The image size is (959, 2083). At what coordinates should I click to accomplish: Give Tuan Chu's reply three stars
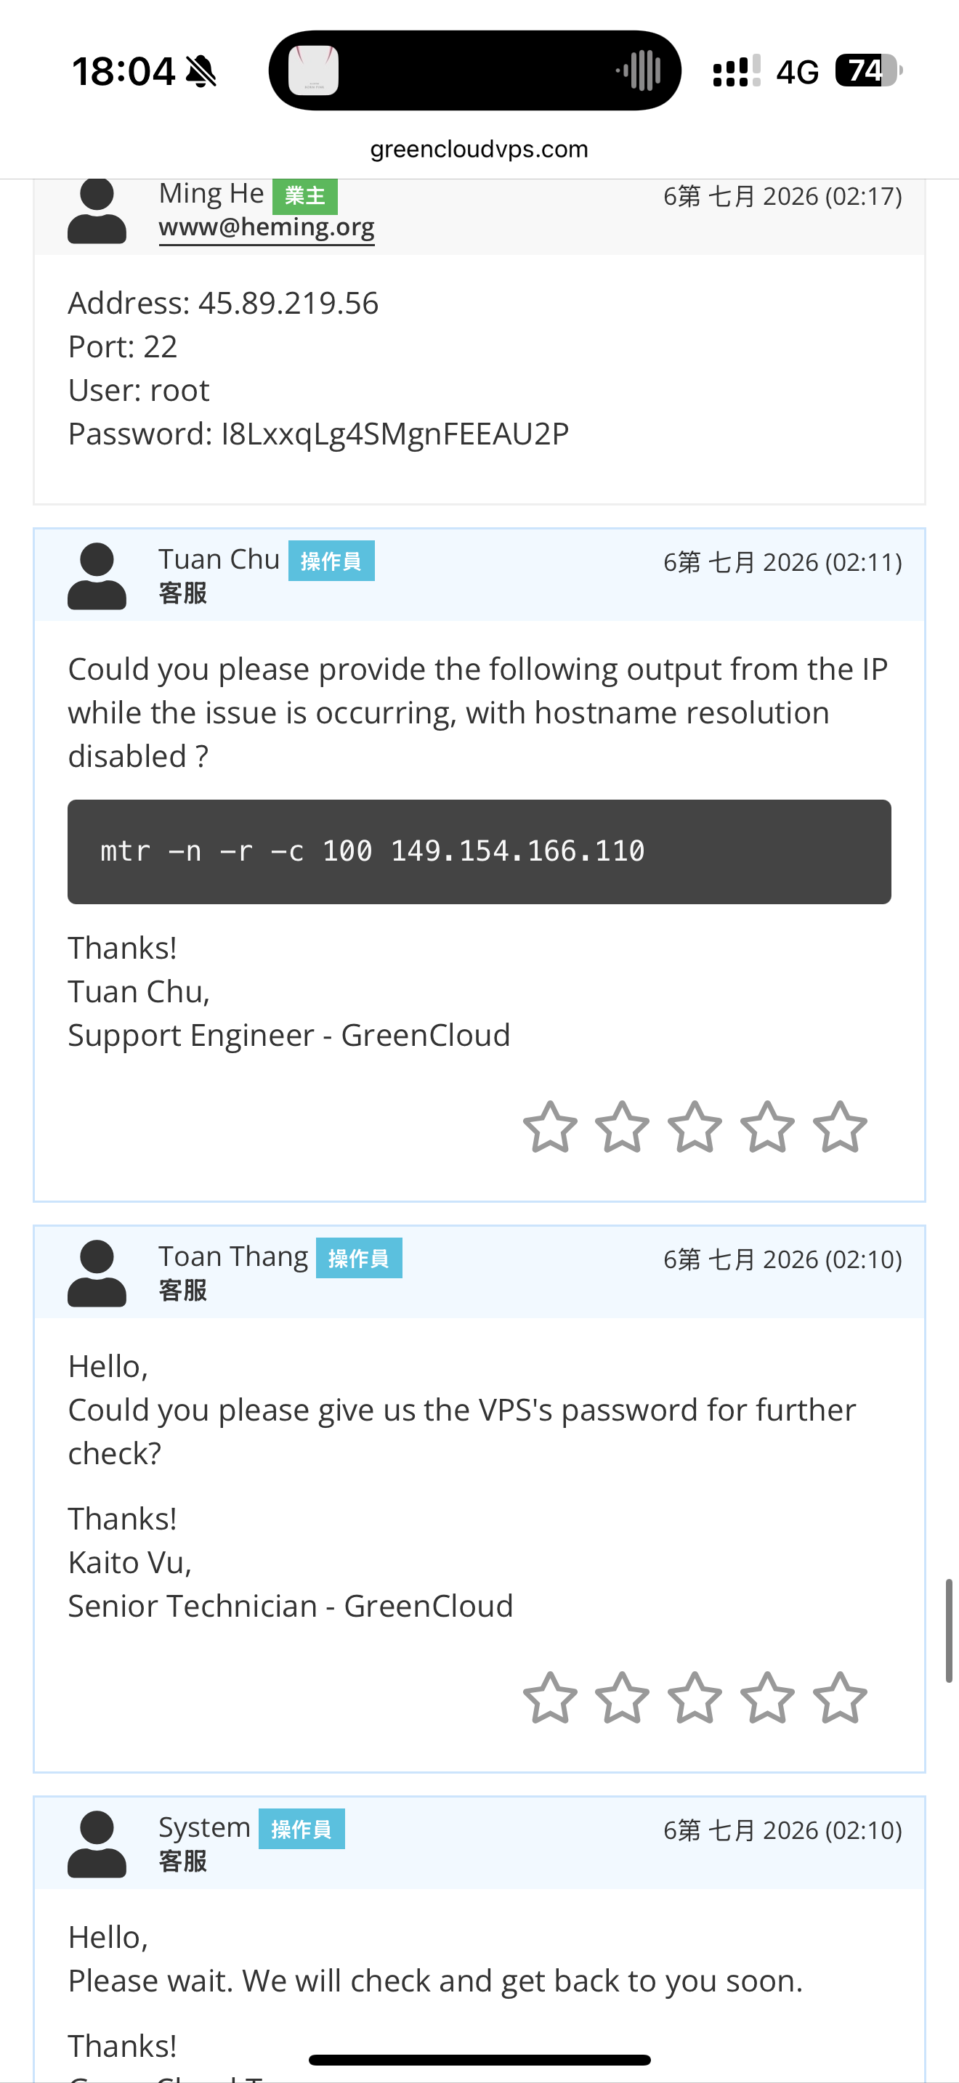pyautogui.click(x=695, y=1126)
